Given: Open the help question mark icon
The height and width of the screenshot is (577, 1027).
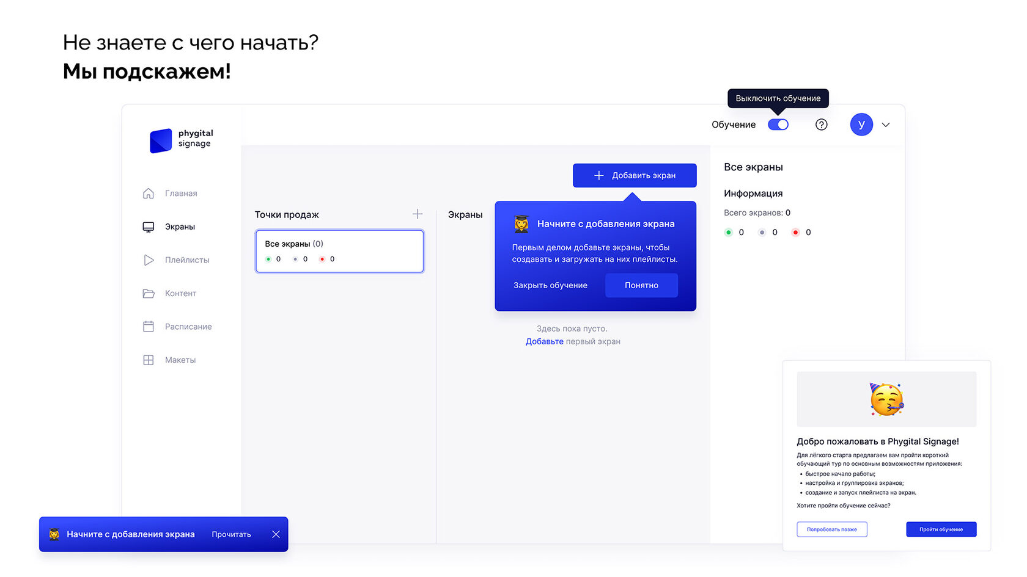Looking at the screenshot, I should coord(822,125).
